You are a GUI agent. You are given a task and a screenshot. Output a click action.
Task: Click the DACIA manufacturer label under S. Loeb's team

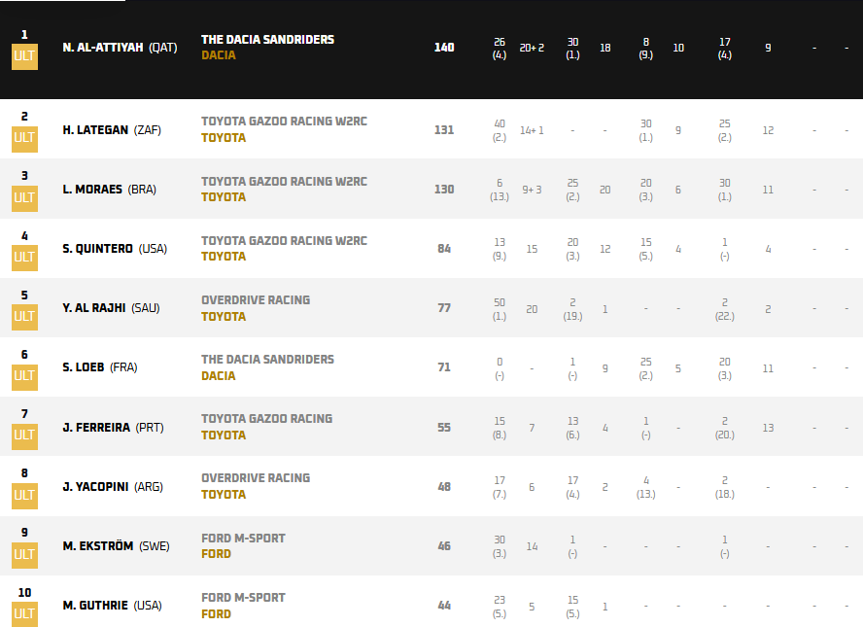click(218, 376)
